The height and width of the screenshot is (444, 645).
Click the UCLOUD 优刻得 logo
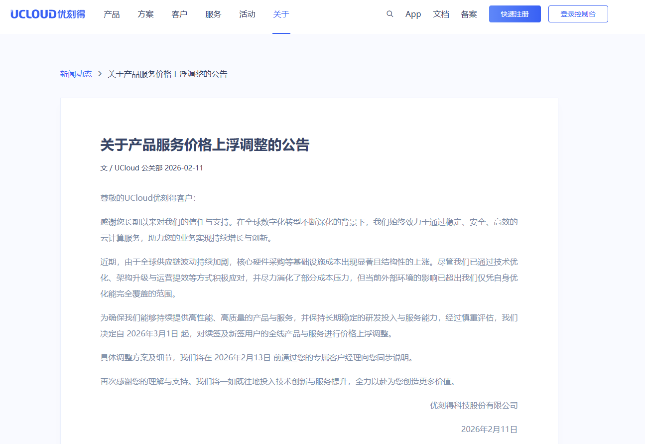47,14
